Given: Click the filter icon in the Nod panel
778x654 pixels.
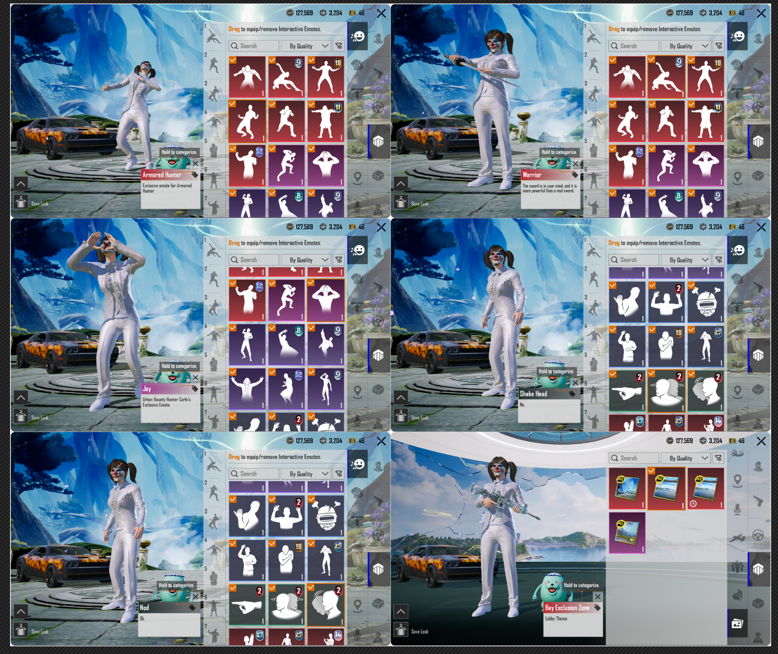Looking at the screenshot, I should 339,474.
